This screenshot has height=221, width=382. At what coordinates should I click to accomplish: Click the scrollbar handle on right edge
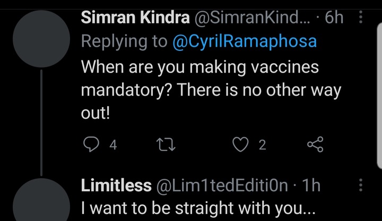(379, 95)
